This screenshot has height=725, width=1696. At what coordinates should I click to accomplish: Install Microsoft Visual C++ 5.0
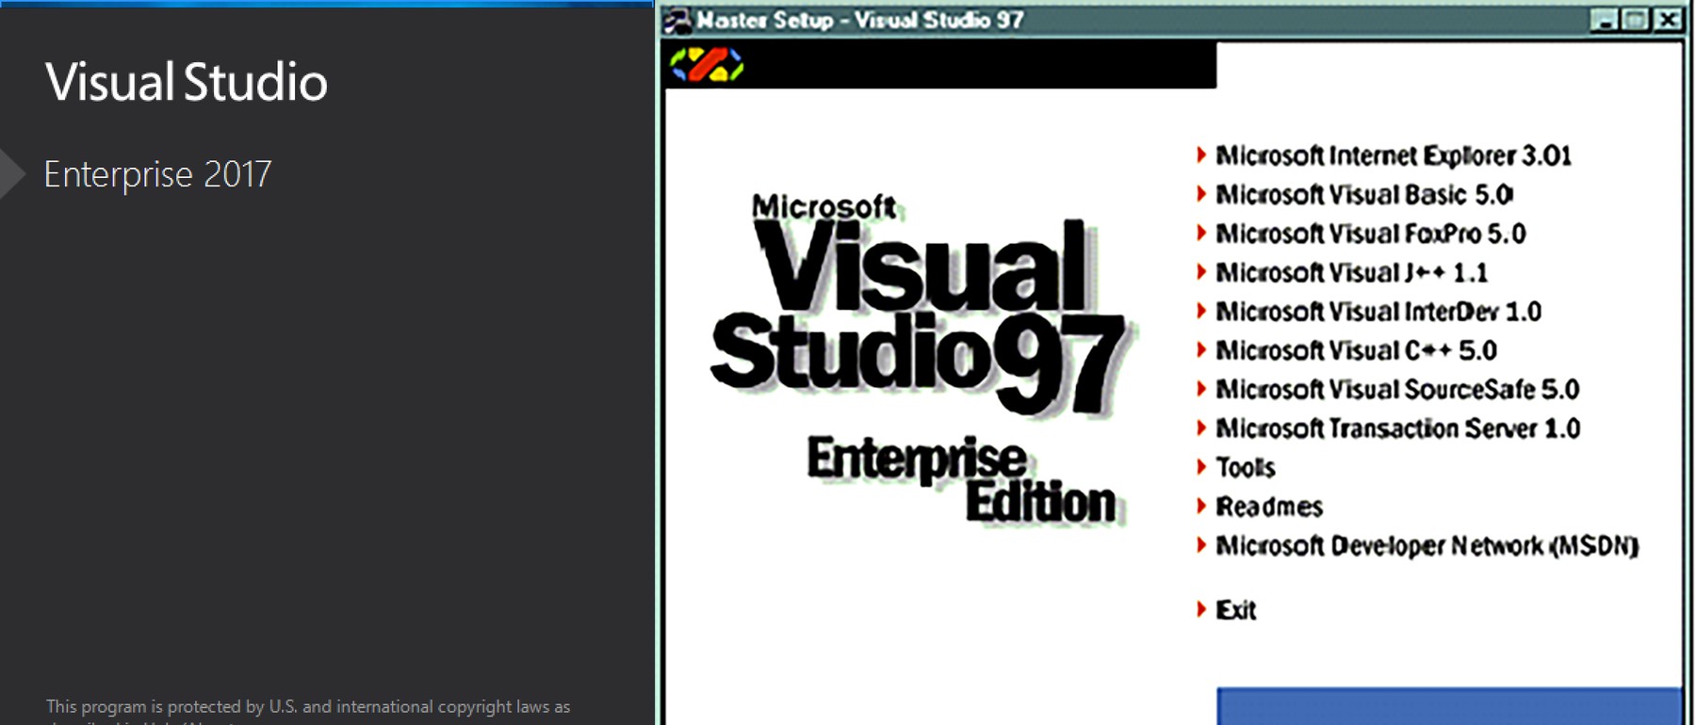point(1356,351)
